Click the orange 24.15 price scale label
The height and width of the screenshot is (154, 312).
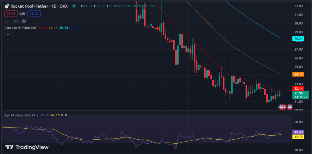click(298, 74)
